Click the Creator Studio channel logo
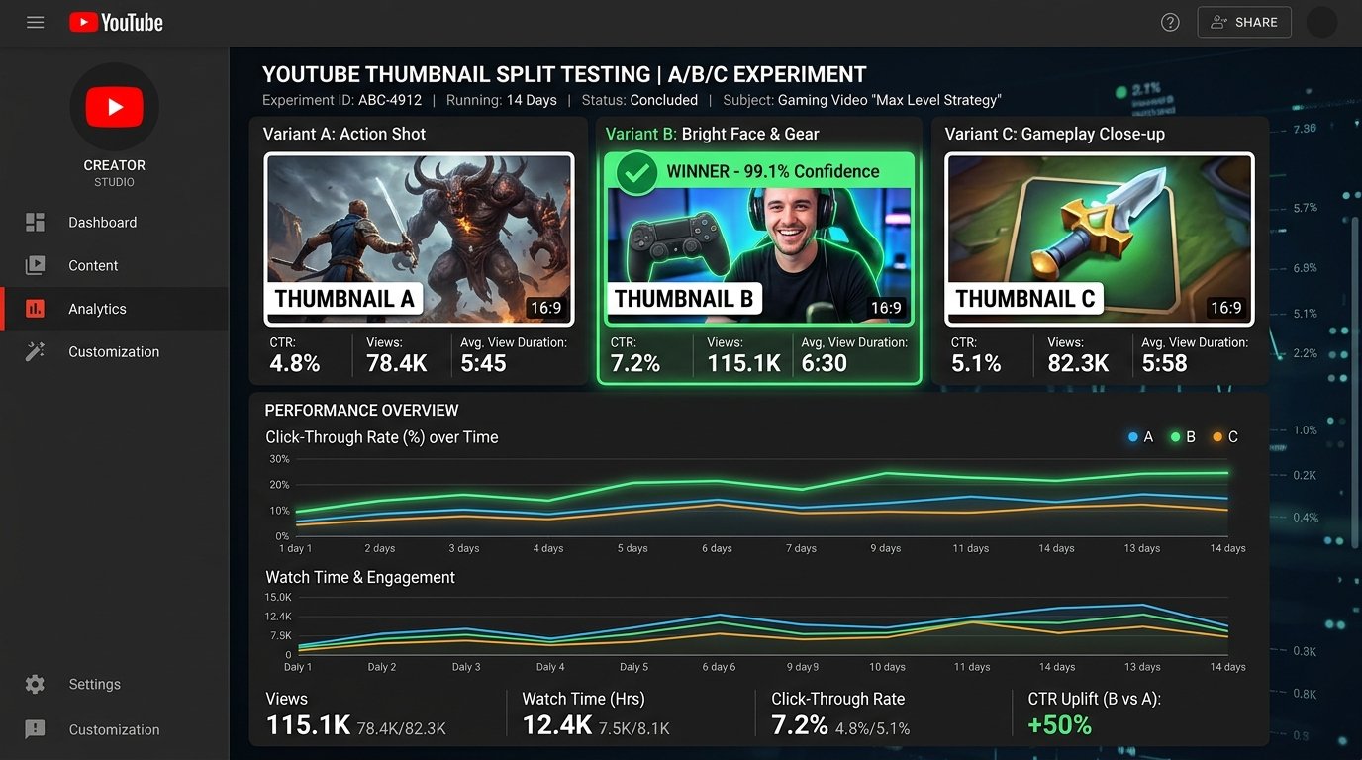The image size is (1362, 760). click(x=115, y=107)
